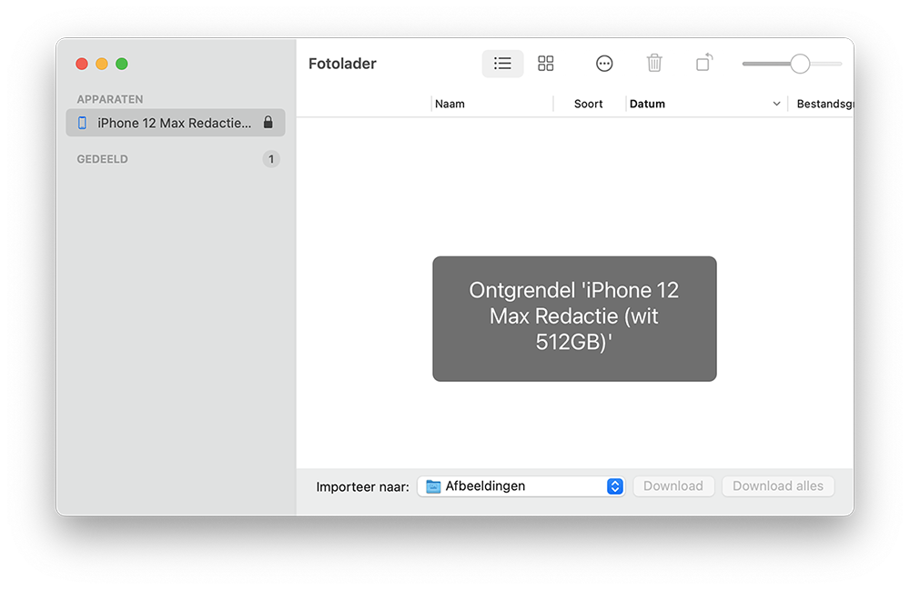Click the GEDEELD section header
Viewport: 910px width, 590px height.
pyautogui.click(x=102, y=159)
